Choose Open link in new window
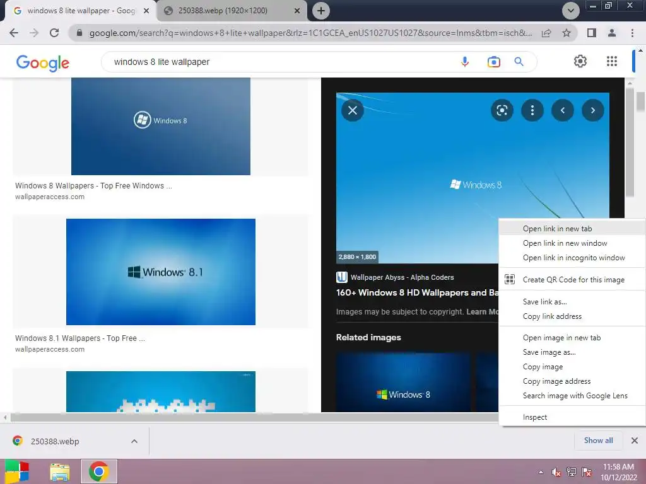The width and height of the screenshot is (646, 484). click(x=572, y=243)
